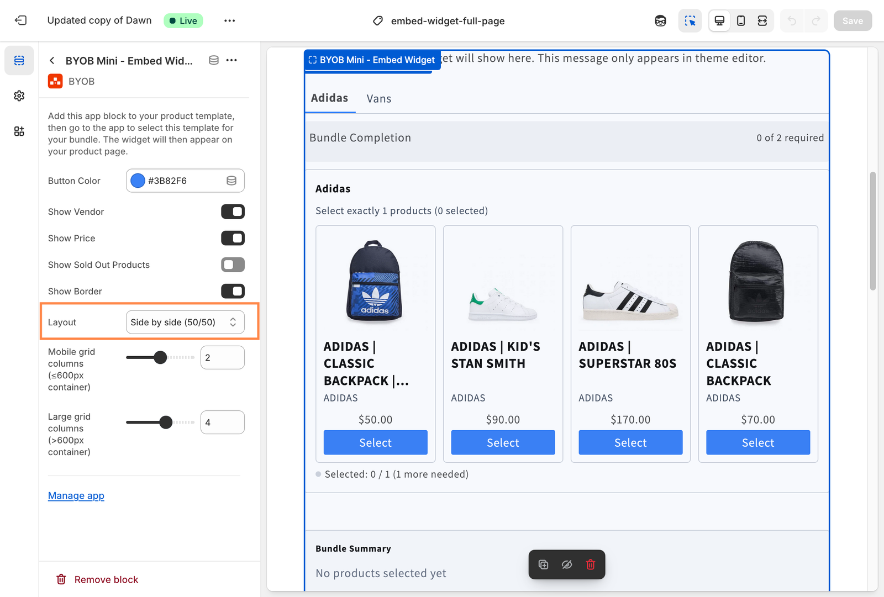Hide block using crossed-eye icon
884x597 pixels.
click(x=567, y=564)
